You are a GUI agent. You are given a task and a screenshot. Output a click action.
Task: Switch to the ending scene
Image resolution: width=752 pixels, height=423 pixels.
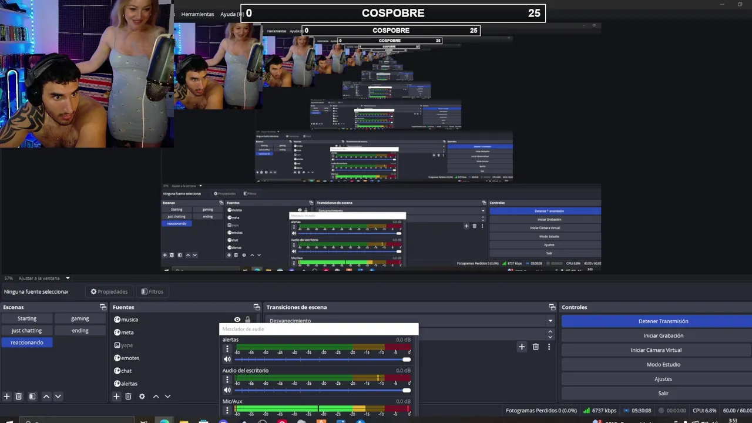coord(80,330)
